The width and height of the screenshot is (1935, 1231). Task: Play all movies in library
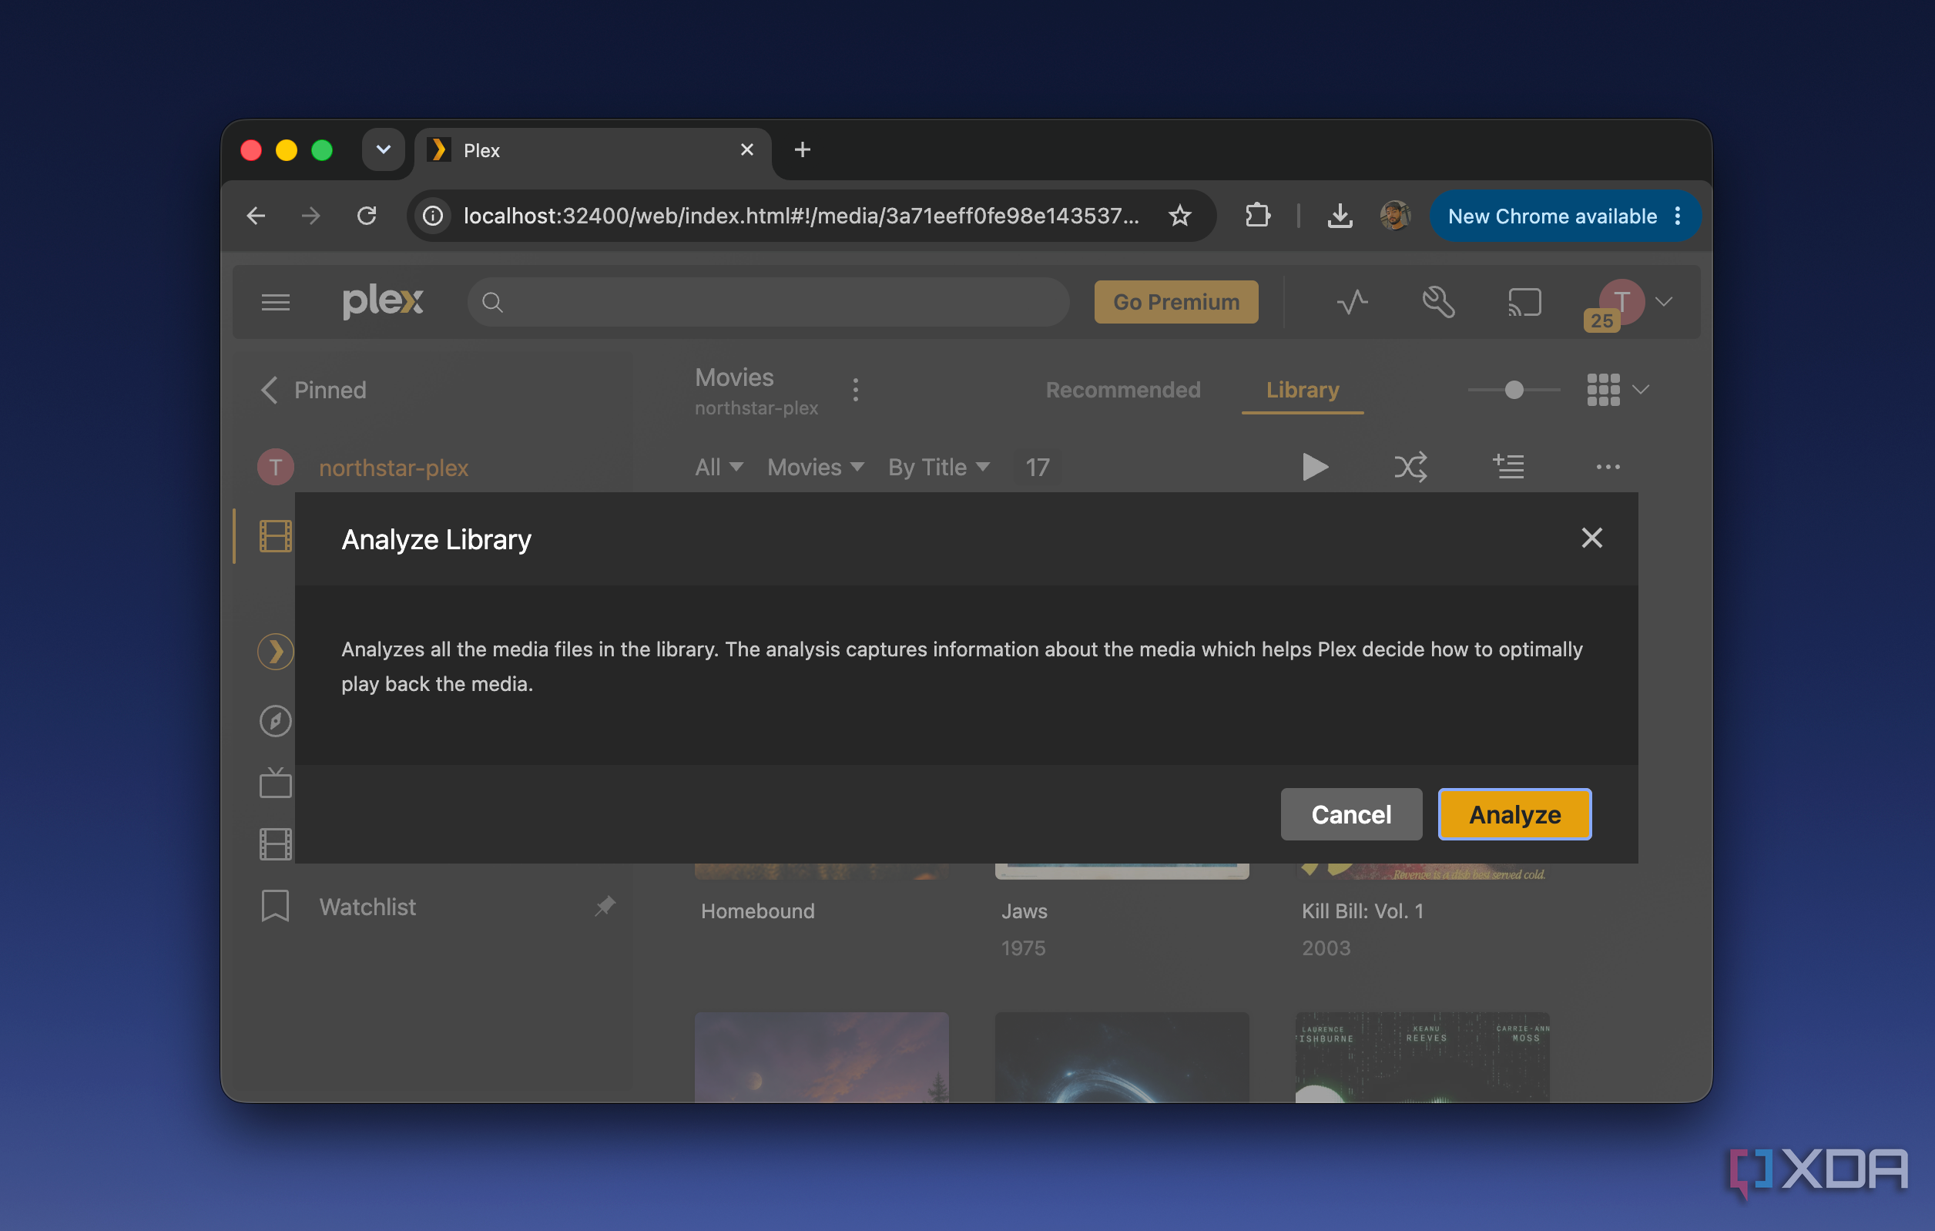1314,467
